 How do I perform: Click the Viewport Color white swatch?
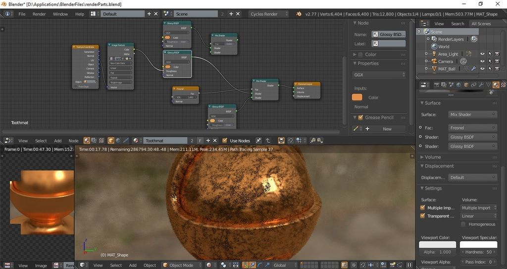tap(437, 245)
